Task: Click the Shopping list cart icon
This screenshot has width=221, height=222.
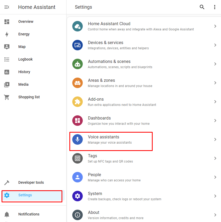Action: [7, 97]
